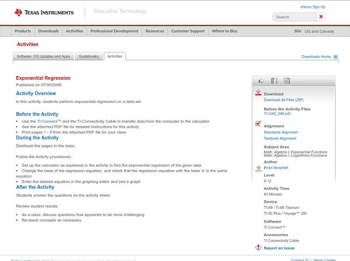The width and height of the screenshot is (350, 261).
Task: Click 'TI-89 / TI-89 Titanium' device text
Action: (x=281, y=208)
